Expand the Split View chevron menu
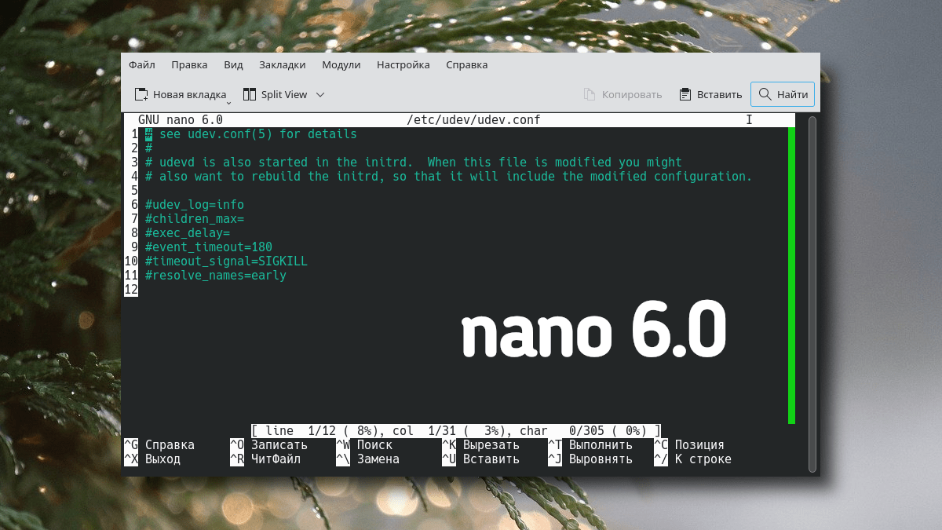This screenshot has height=530, width=942. pos(319,94)
